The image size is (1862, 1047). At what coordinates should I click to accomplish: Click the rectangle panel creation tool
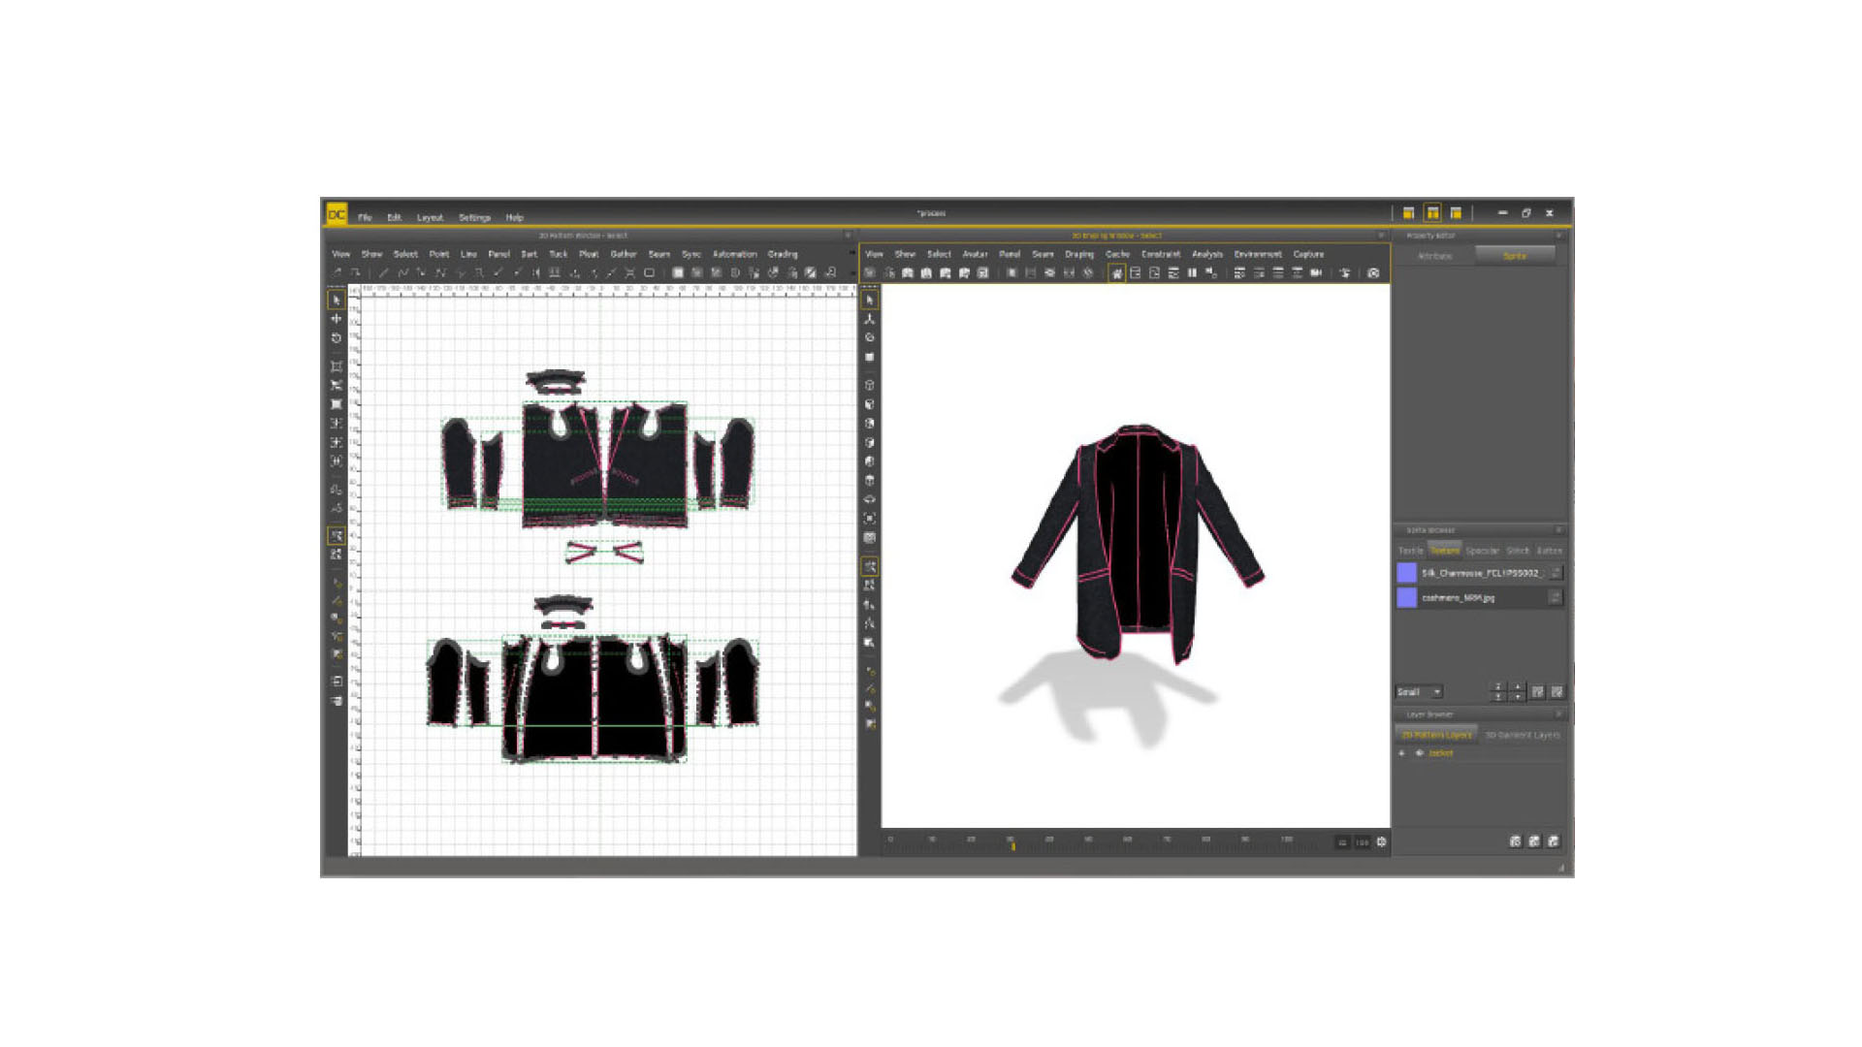(x=648, y=272)
